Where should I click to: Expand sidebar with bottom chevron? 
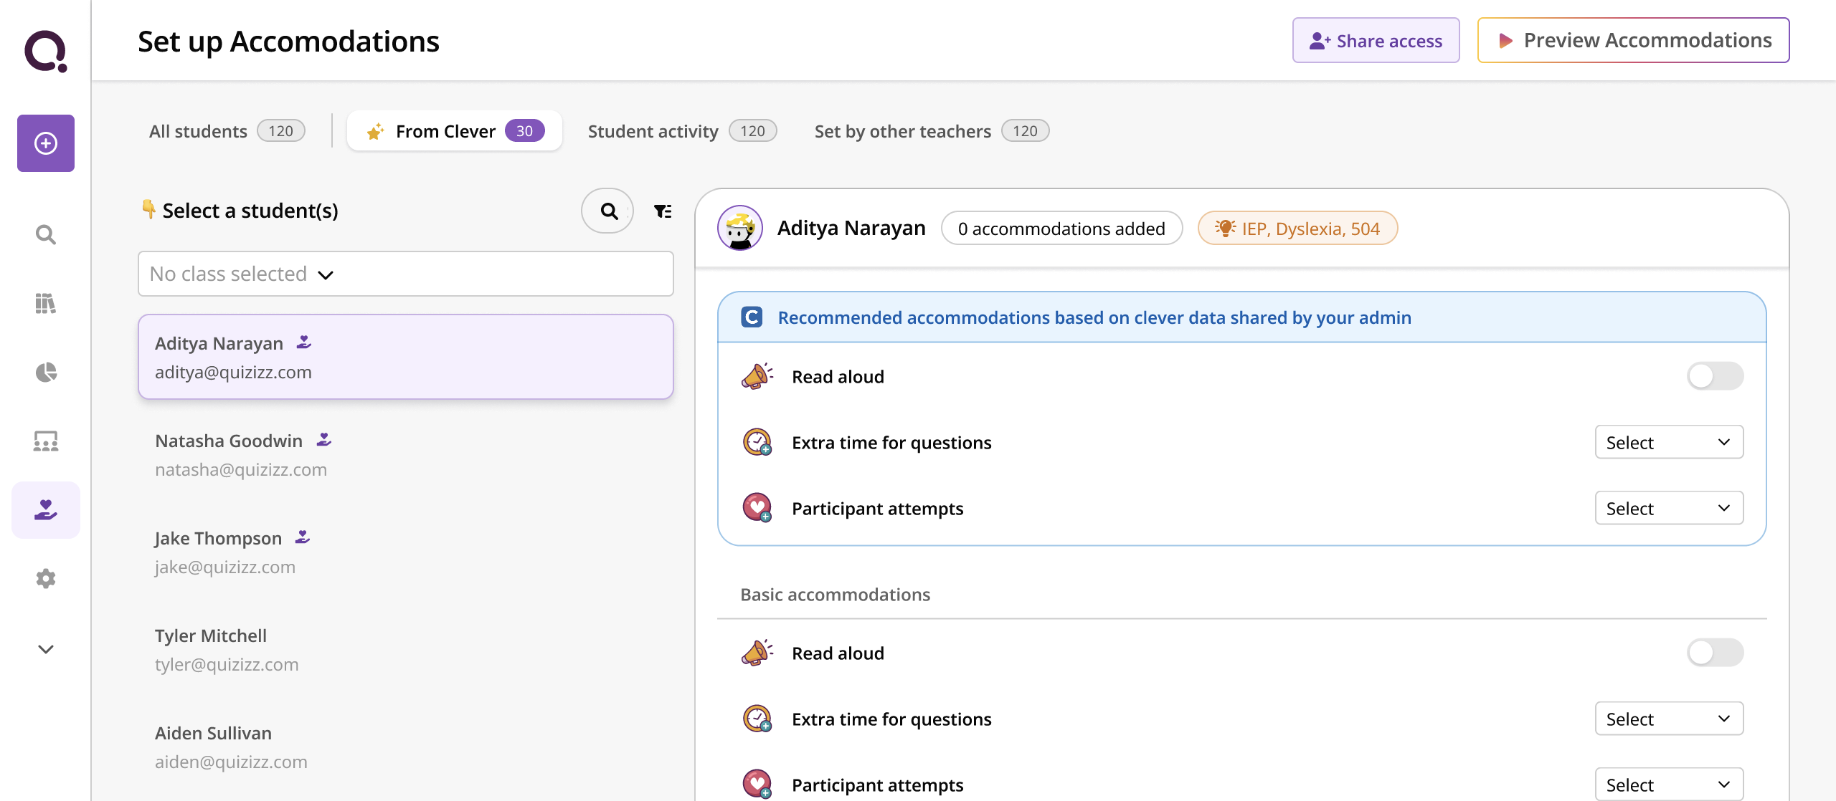46,649
